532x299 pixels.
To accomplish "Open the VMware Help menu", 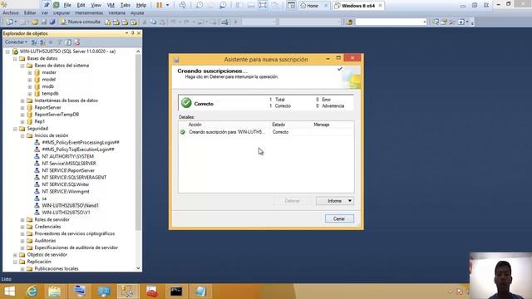I will coord(141,6).
